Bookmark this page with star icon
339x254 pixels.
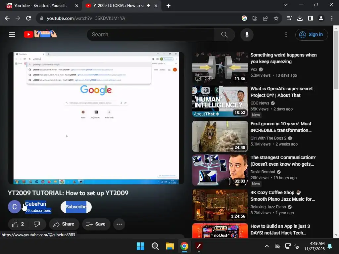[276, 19]
